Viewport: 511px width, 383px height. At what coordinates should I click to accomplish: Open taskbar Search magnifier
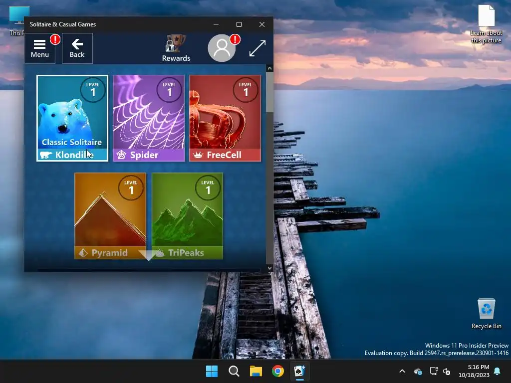pyautogui.click(x=234, y=371)
